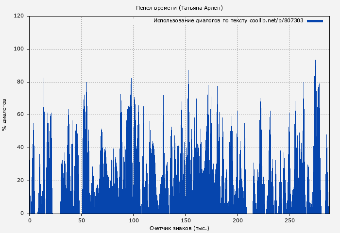Click the chart title "Пепел времени (Татьяна Арлен)"
The image size is (340, 233).
[180, 8]
